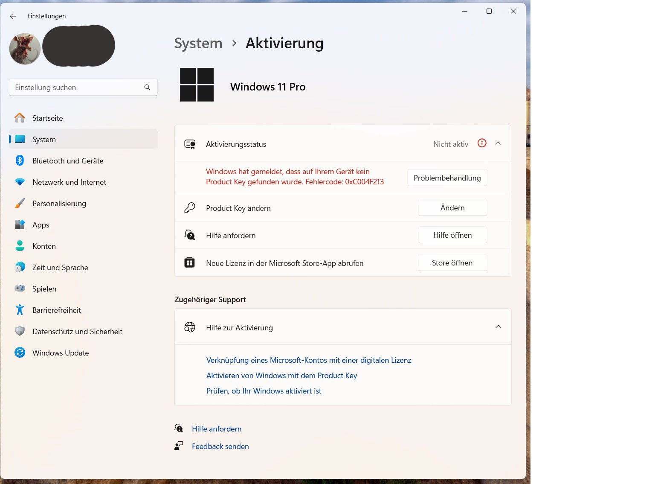Go back using the back arrow
This screenshot has height=484, width=655.
coord(13,16)
